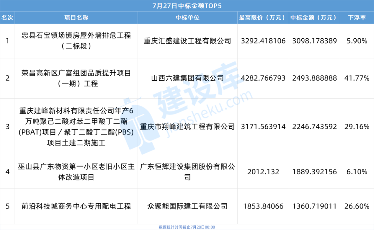Click project 巫山县广东物资第一小区老旧小区主体改造项目
The height and width of the screenshot is (230, 374).
coord(76,172)
